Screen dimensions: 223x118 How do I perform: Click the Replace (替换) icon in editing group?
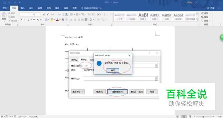point(202,17)
